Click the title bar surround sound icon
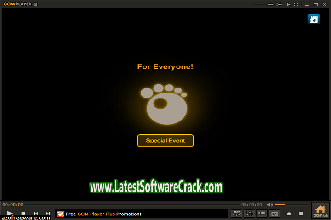The height and width of the screenshot is (220, 331). coord(278,4)
